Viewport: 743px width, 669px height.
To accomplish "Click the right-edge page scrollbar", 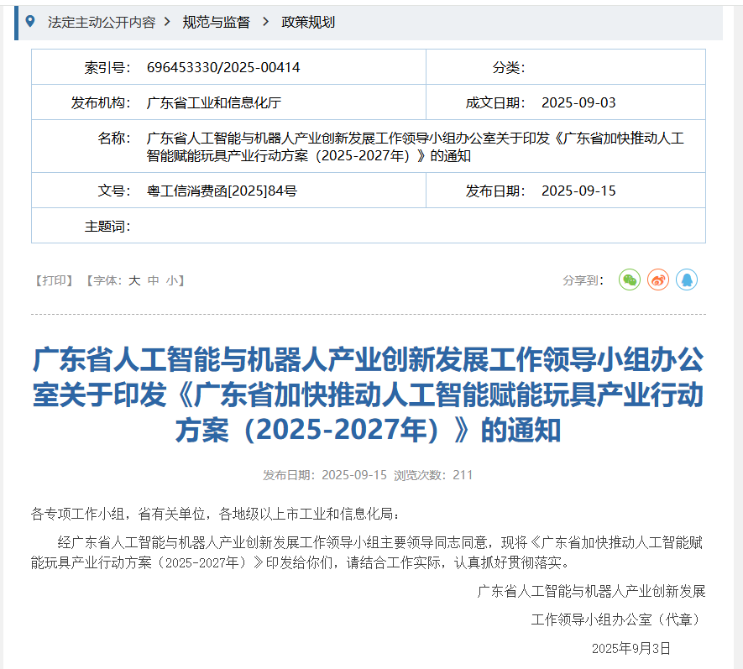I will pos(739,336).
